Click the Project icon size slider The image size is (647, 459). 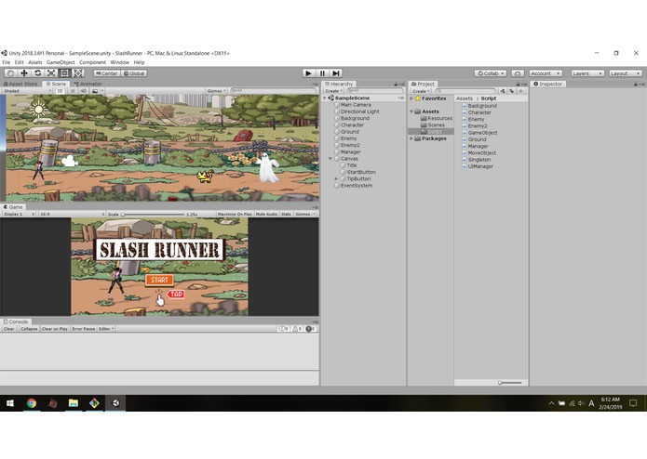click(x=509, y=383)
